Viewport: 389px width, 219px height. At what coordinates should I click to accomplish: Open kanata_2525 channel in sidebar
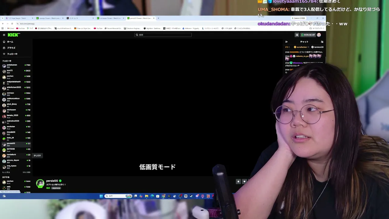coord(16,116)
